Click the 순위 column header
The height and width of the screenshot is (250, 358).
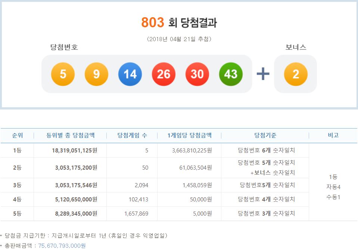coord(17,135)
